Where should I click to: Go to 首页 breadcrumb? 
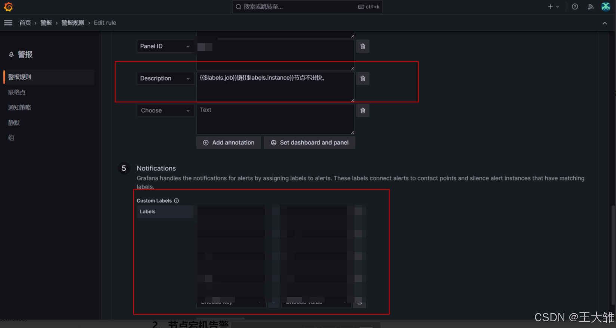click(x=25, y=23)
